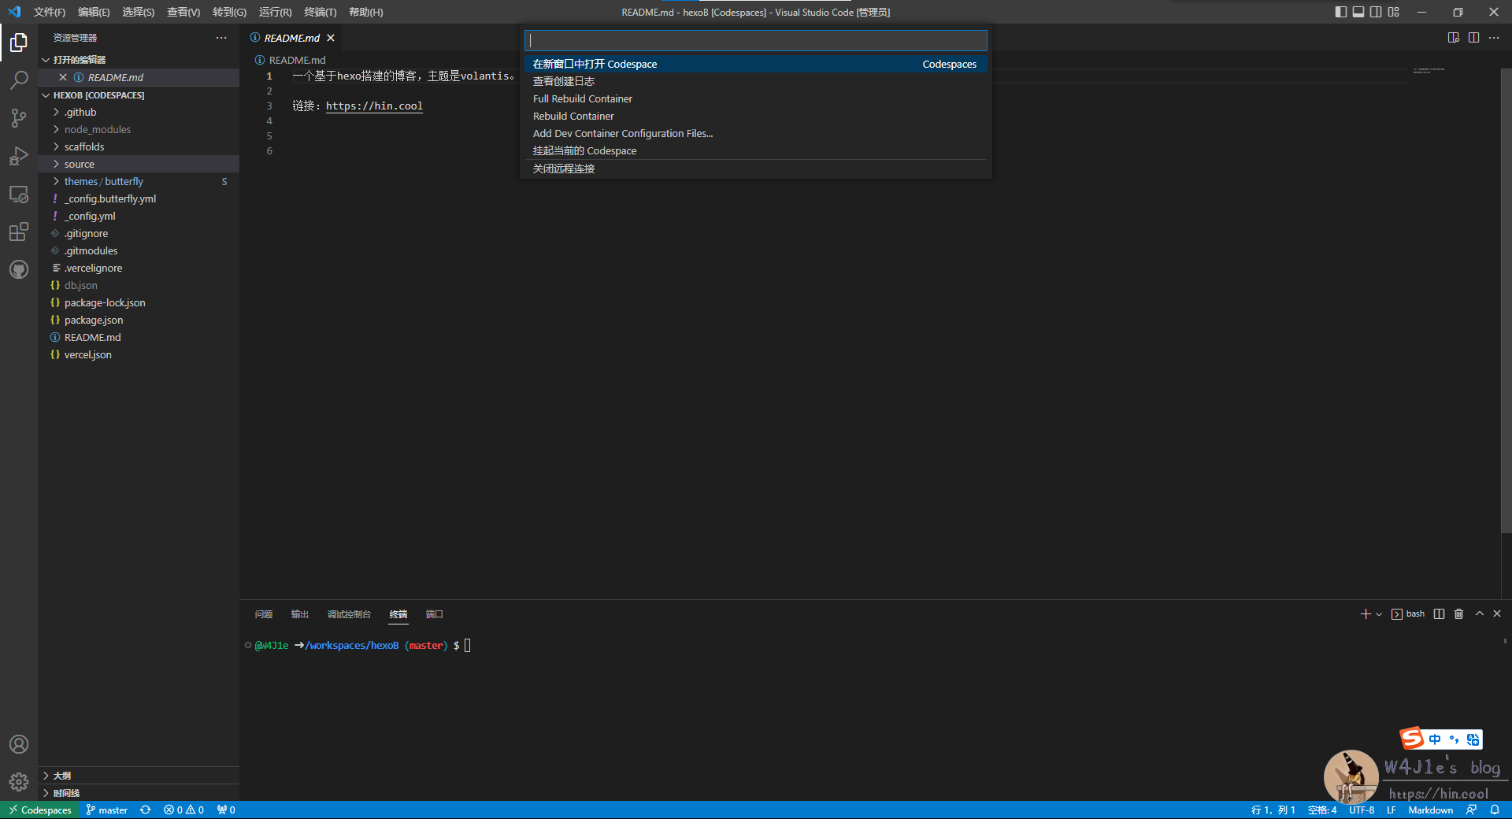This screenshot has height=819, width=1512.
Task: Open the 终端(T) menu
Action: point(320,12)
